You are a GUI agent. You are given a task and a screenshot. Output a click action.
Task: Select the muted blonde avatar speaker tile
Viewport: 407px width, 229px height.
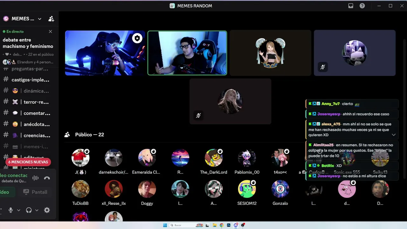click(x=231, y=101)
